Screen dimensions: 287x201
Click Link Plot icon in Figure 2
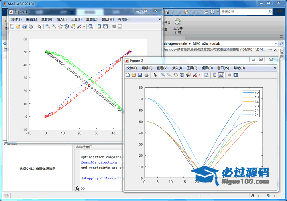point(206,75)
